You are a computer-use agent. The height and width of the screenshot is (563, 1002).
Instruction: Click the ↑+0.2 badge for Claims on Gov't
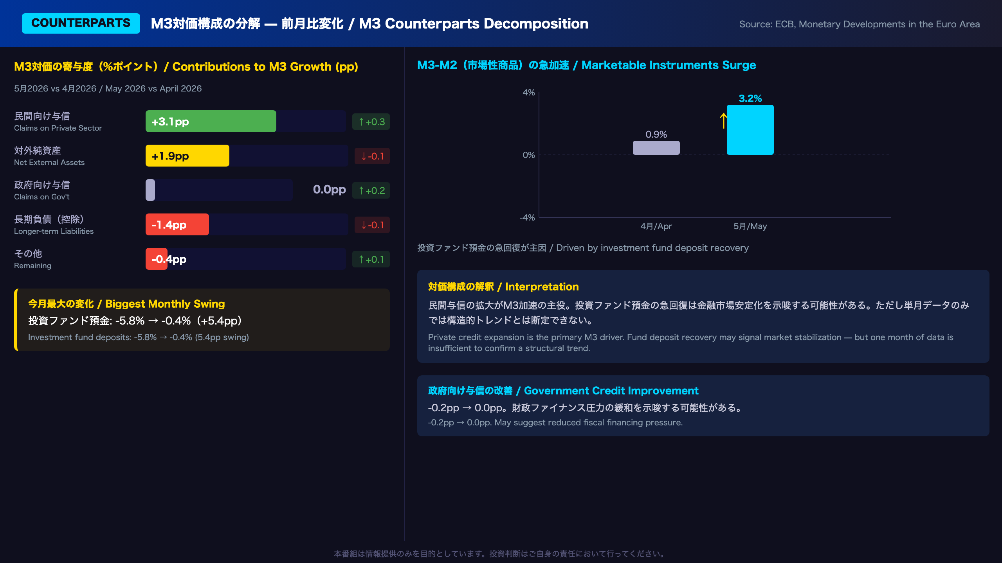click(371, 190)
